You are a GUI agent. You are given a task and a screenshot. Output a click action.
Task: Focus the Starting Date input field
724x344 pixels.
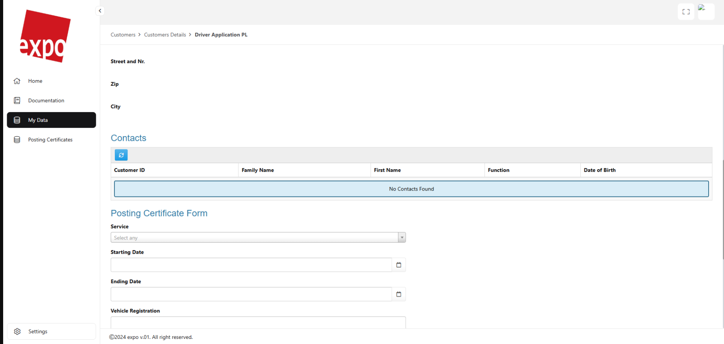(251, 265)
